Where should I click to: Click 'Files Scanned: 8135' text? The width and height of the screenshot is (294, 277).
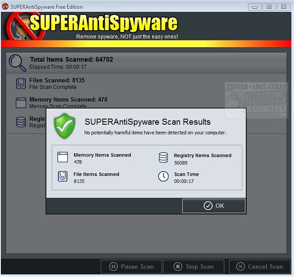pyautogui.click(x=57, y=80)
